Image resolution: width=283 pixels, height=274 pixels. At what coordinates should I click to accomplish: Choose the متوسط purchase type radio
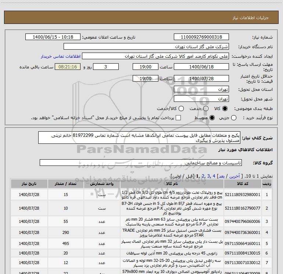coord(212,118)
